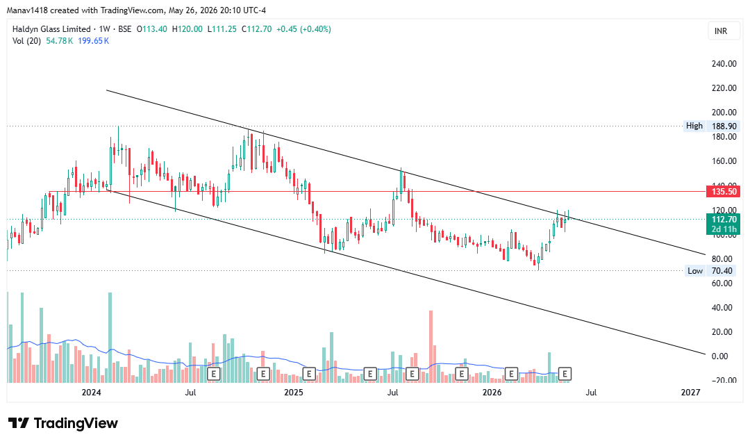750x444 pixels.
Task: Click the 2d 11h countdown label
Action: click(x=723, y=229)
